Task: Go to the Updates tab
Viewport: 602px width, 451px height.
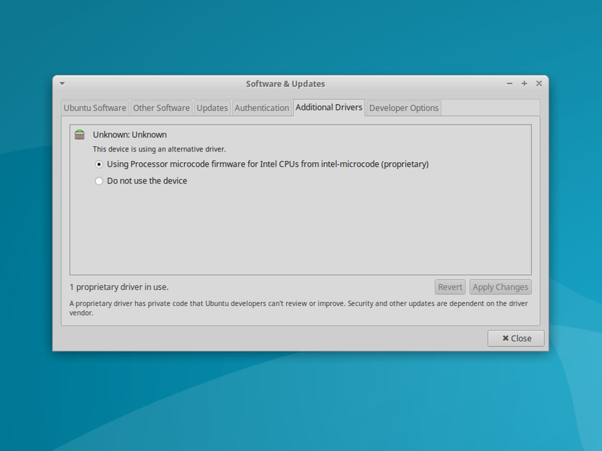Action: pyautogui.click(x=212, y=108)
